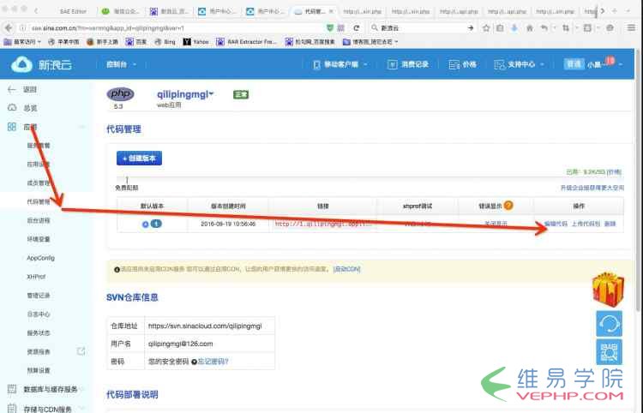Open the customer service headset icon

click(x=609, y=324)
